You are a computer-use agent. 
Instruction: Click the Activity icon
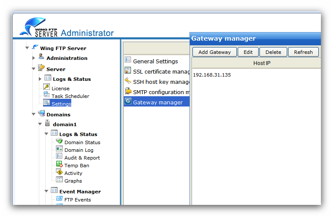[59, 172]
